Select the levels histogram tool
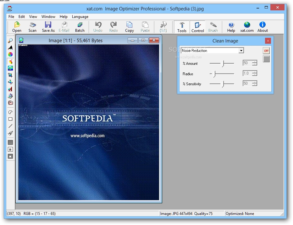The height and width of the screenshot is (225, 293). point(10,48)
